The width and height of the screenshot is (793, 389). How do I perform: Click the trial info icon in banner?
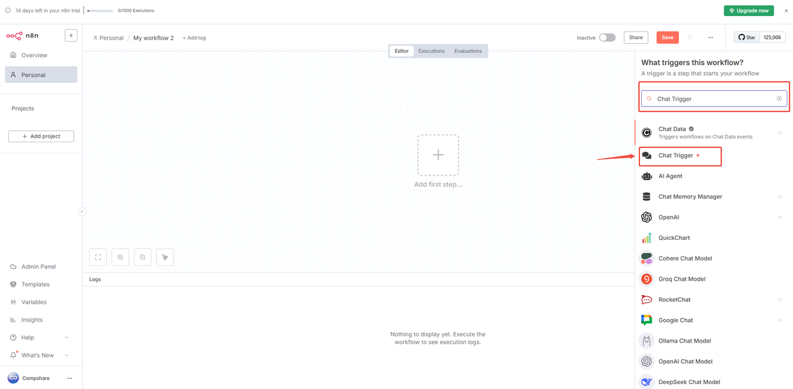(x=7, y=11)
